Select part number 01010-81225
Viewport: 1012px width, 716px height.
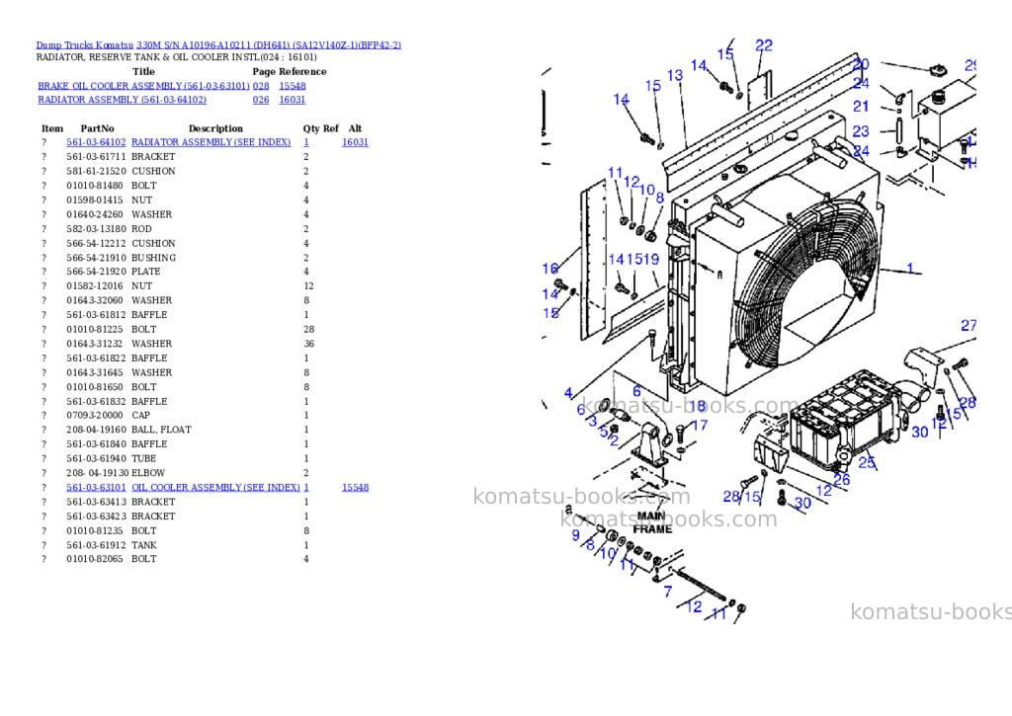[x=95, y=329]
